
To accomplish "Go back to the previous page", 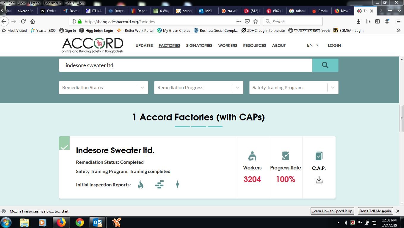I will (4, 21).
